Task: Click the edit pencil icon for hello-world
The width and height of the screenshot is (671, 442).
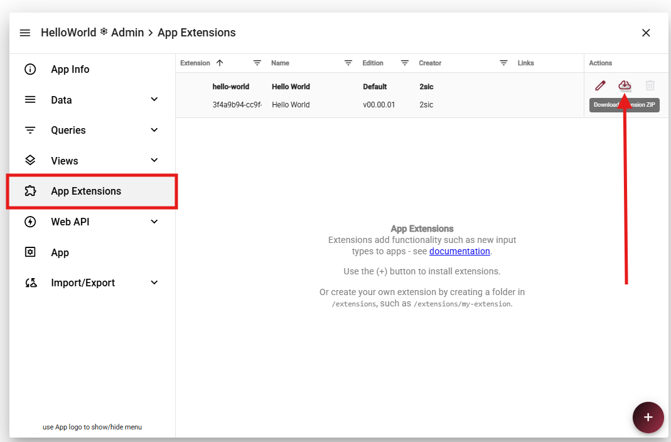Action: click(600, 85)
